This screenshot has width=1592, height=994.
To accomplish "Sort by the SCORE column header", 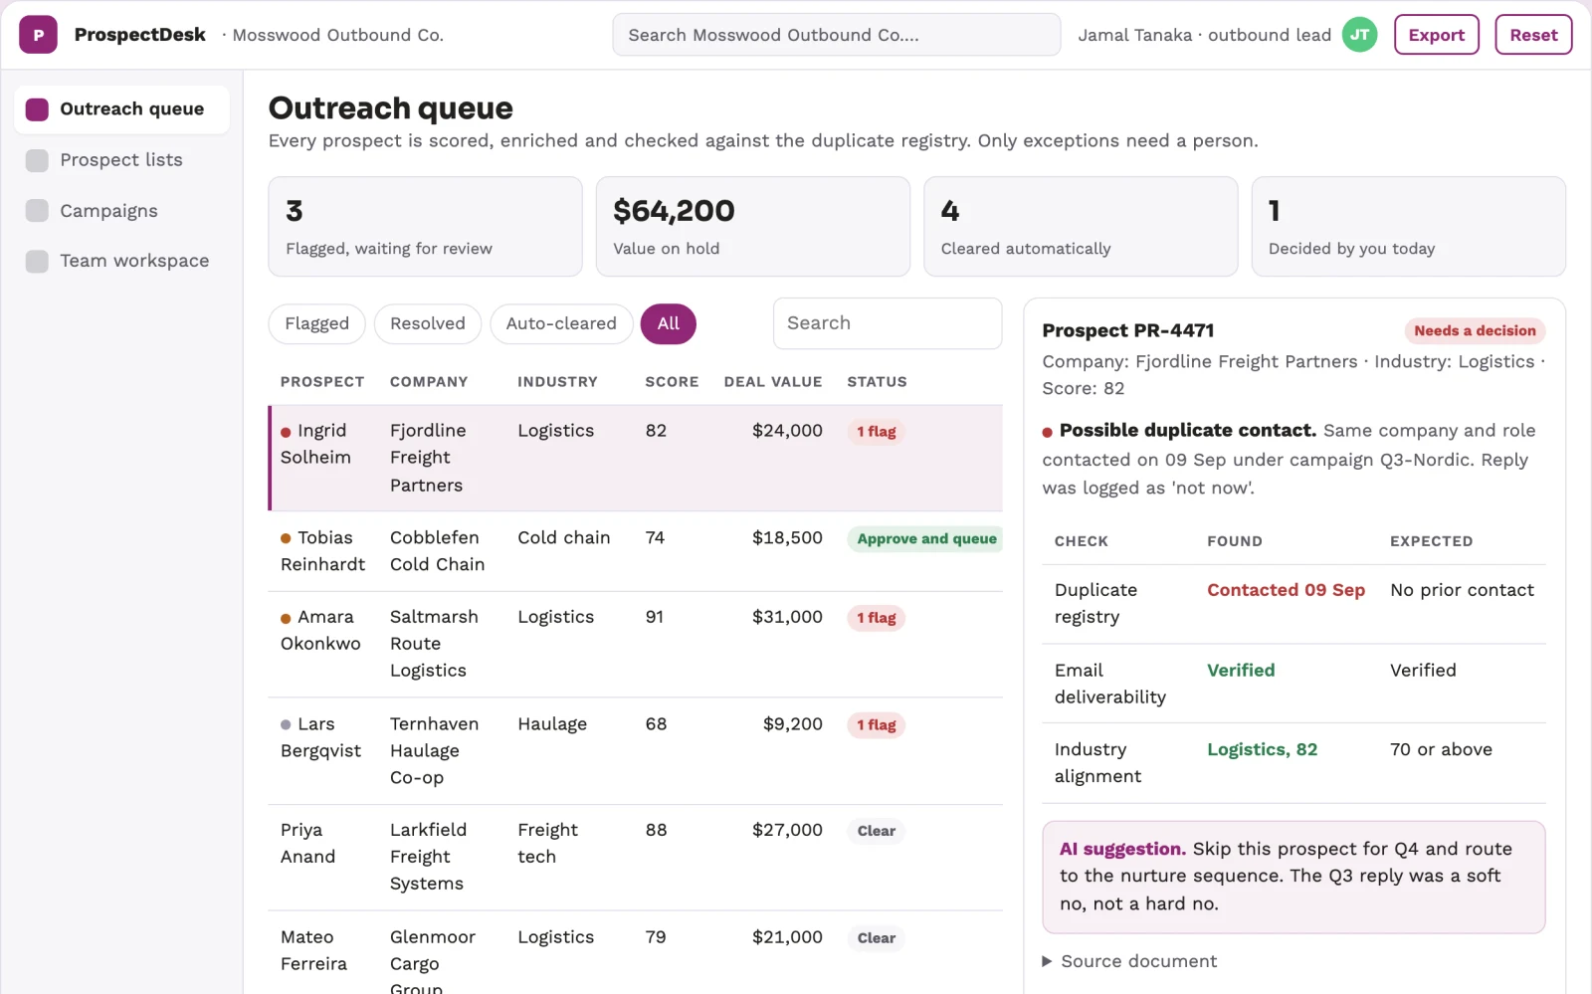I will tap(672, 382).
